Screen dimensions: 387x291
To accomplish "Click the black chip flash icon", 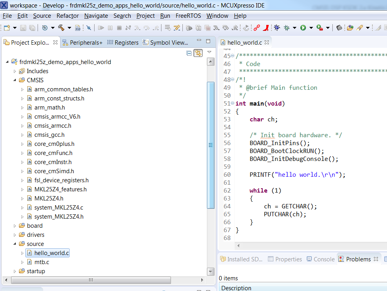I will tap(340, 28).
